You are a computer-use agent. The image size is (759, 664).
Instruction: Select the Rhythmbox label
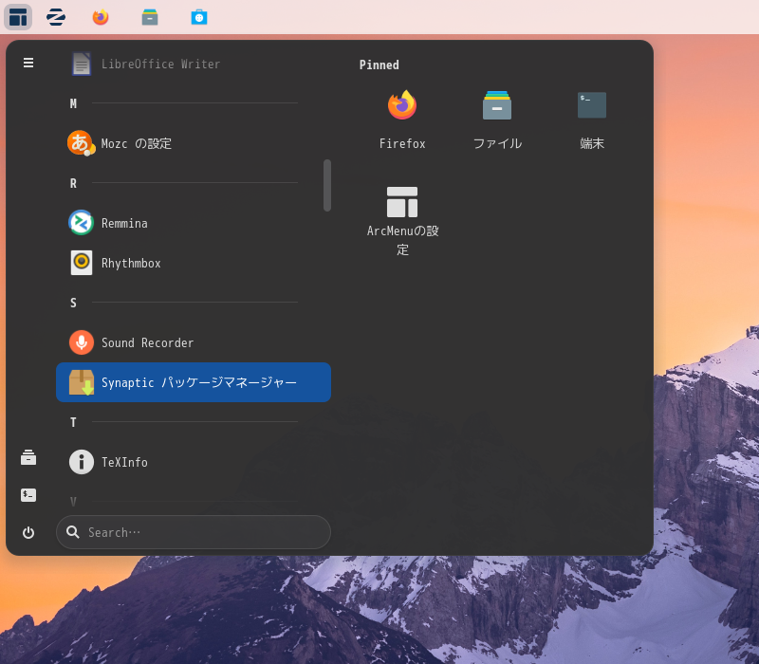tap(131, 264)
